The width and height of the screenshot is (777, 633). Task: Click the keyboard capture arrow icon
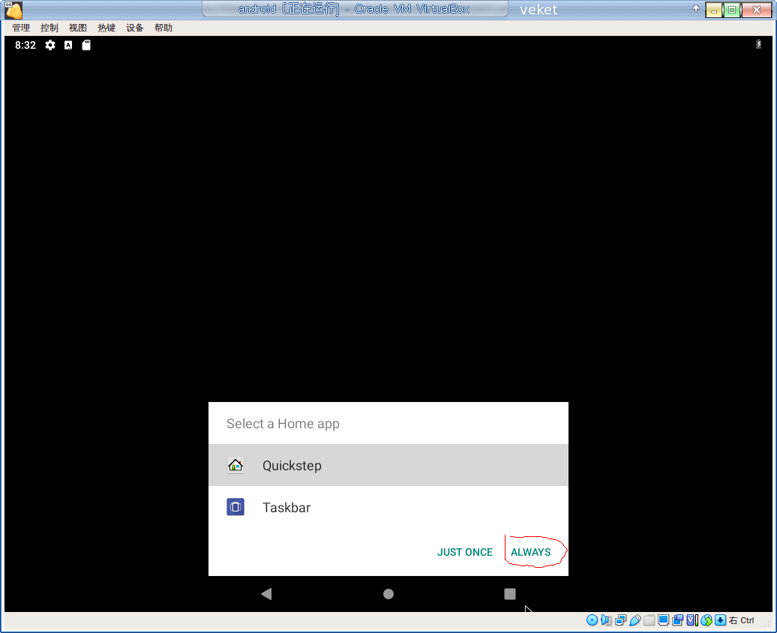721,620
